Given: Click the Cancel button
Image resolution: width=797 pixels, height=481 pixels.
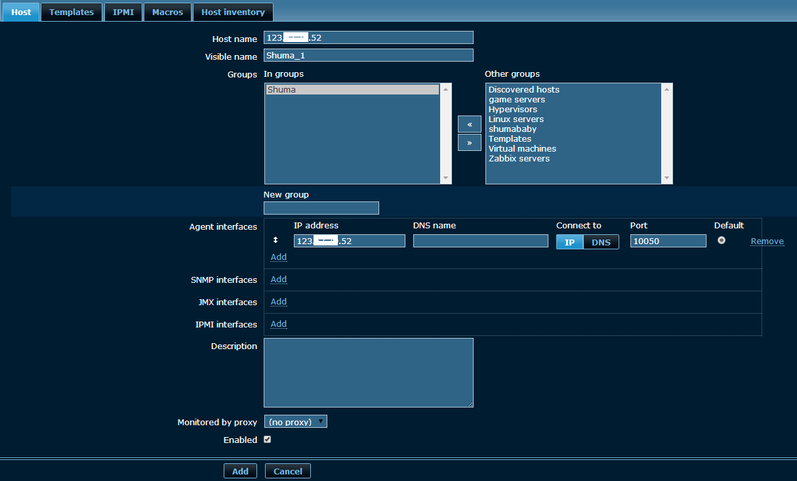Looking at the screenshot, I should tap(287, 471).
